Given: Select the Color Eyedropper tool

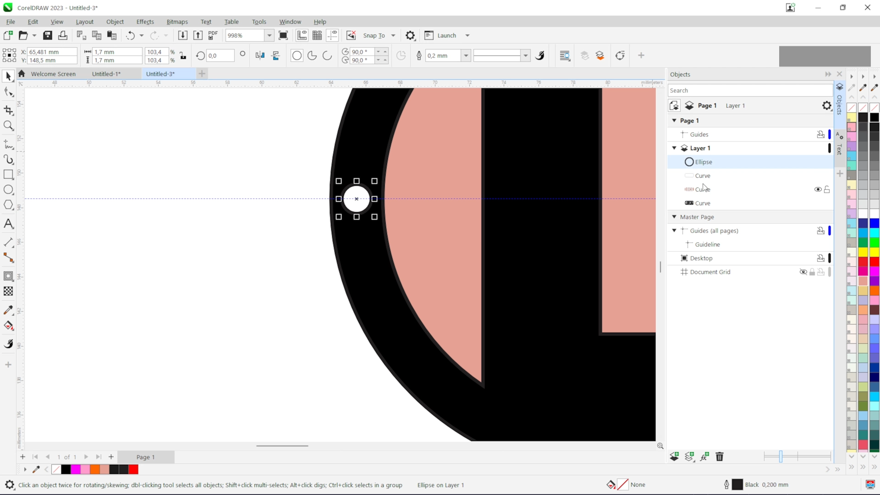Looking at the screenshot, I should click(8, 310).
